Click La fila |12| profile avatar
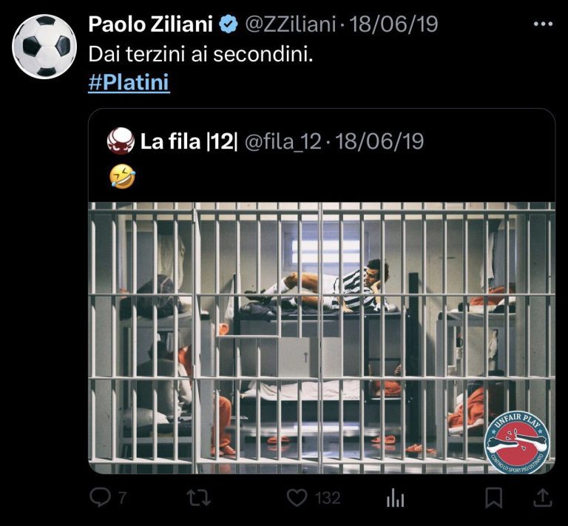Screen dimensions: 568x526 coord(121,141)
